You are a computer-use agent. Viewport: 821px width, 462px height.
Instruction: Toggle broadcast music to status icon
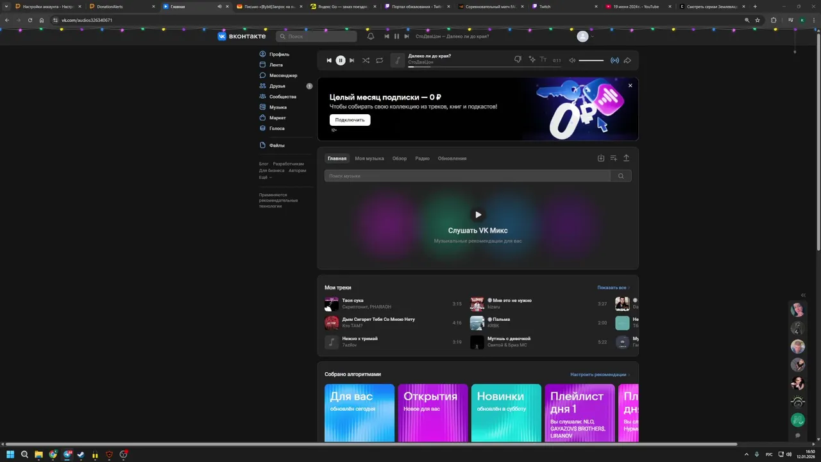[614, 60]
